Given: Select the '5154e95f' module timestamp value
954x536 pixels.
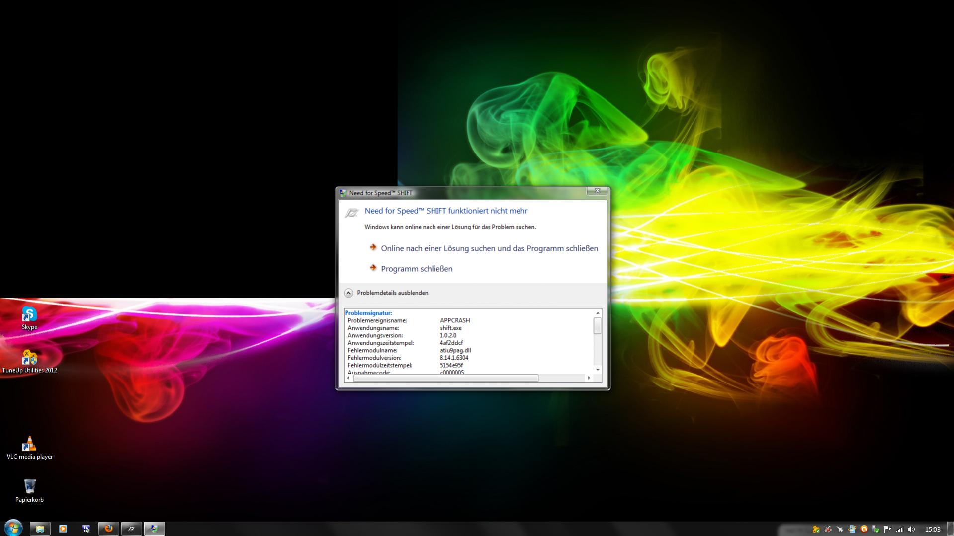Looking at the screenshot, I should pyautogui.click(x=451, y=365).
